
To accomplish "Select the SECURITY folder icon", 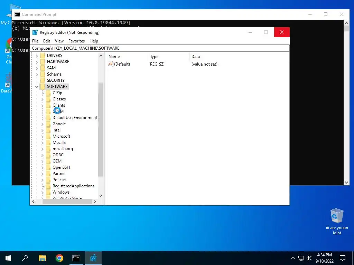I will click(x=43, y=80).
